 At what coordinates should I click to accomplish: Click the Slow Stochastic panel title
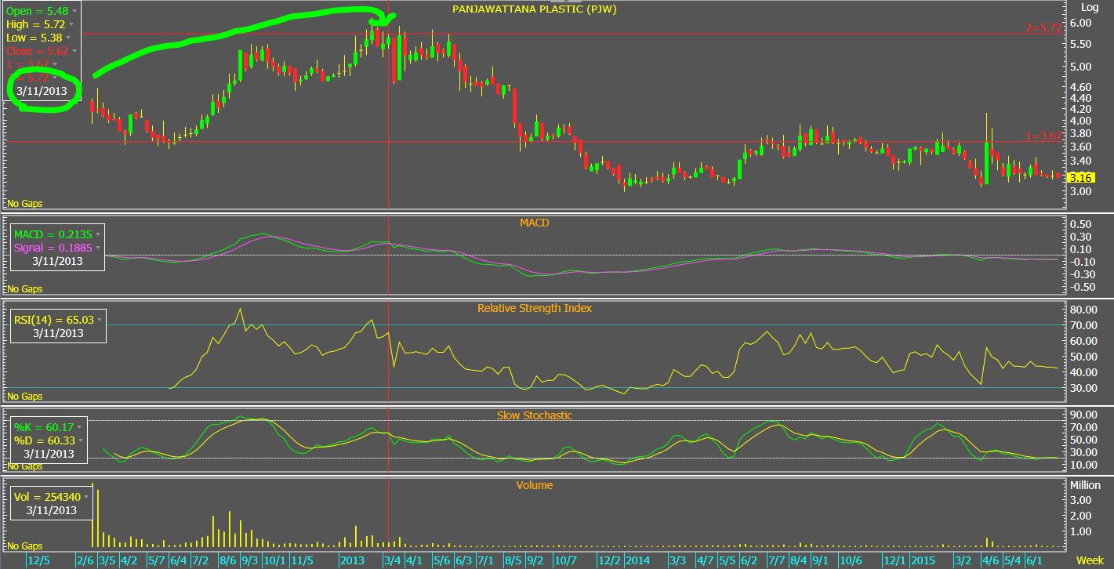pyautogui.click(x=535, y=415)
